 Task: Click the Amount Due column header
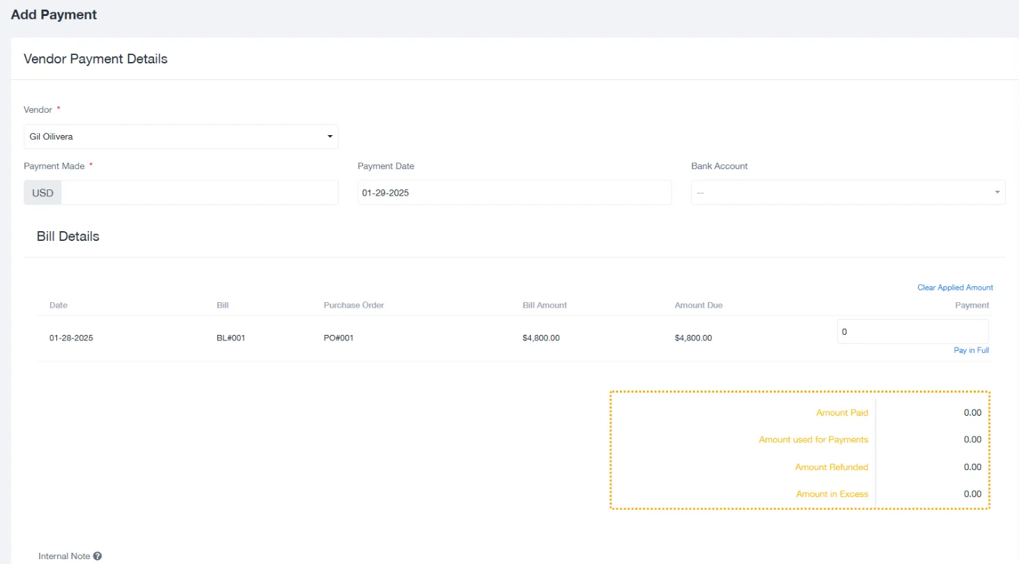pos(698,306)
